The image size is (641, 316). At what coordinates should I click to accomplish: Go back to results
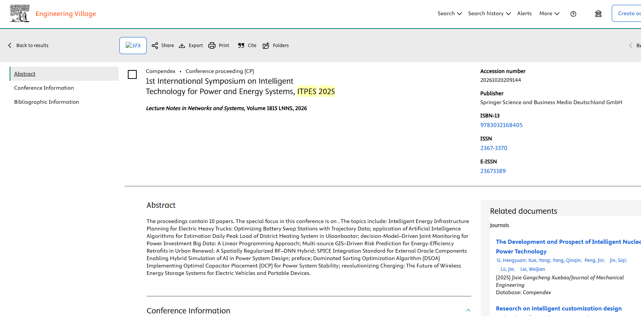click(29, 46)
